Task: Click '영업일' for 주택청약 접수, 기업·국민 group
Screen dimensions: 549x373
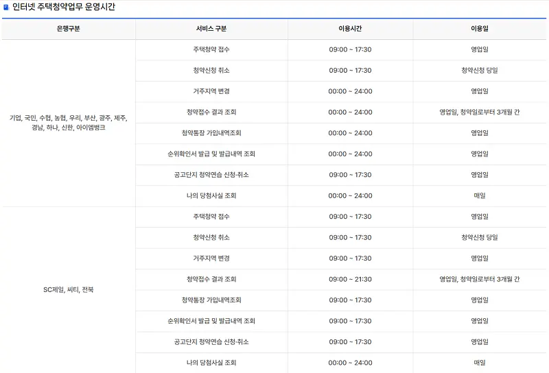Action: tap(479, 49)
